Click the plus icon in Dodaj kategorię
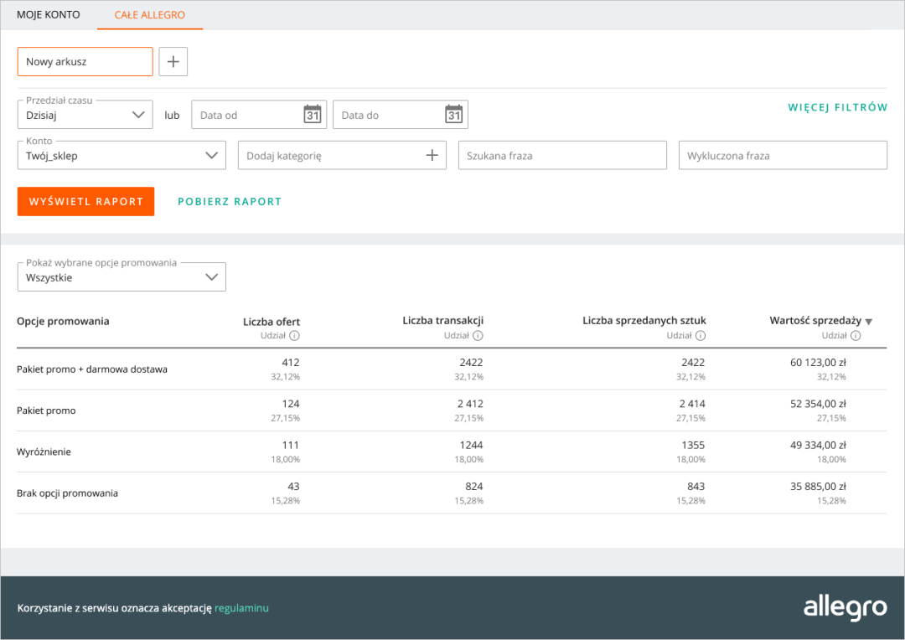Image resolution: width=905 pixels, height=640 pixels. [x=432, y=155]
